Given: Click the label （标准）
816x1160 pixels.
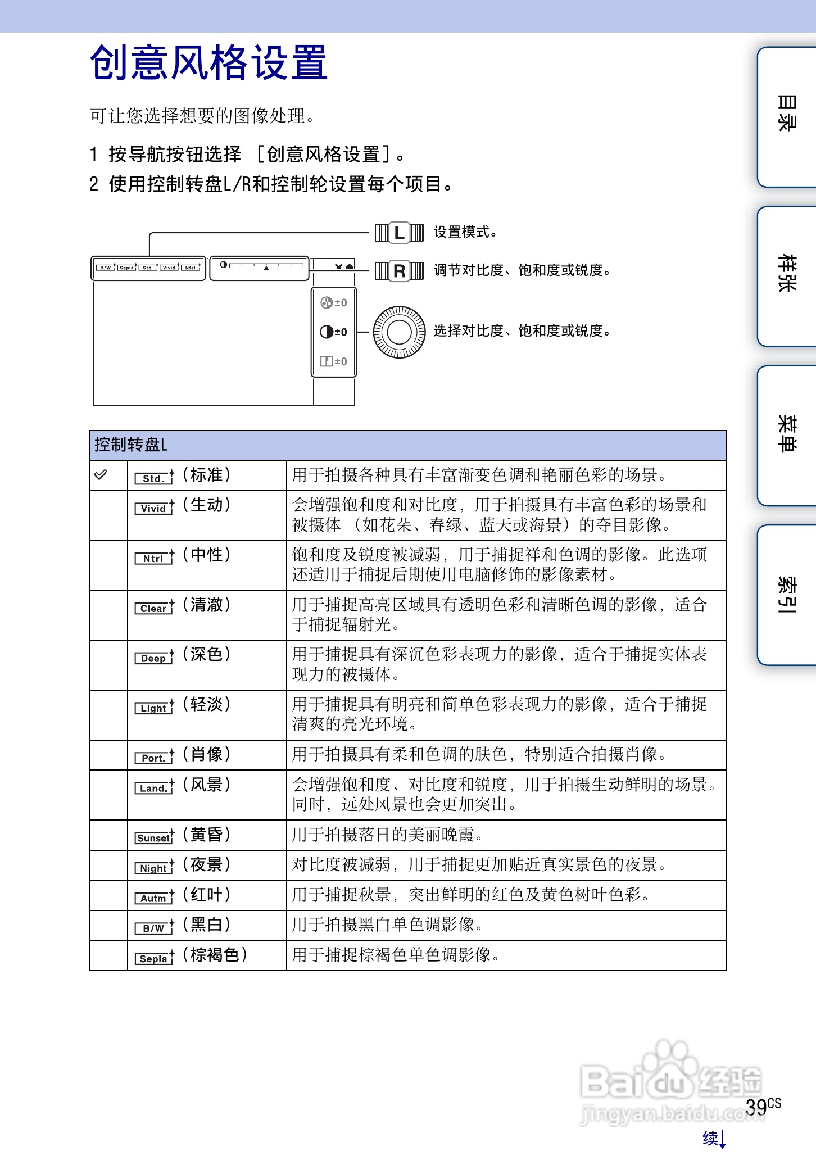Looking at the screenshot, I should point(207,475).
